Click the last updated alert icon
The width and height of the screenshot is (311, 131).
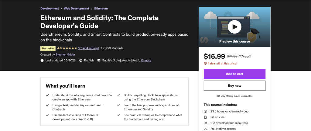pos(42,61)
